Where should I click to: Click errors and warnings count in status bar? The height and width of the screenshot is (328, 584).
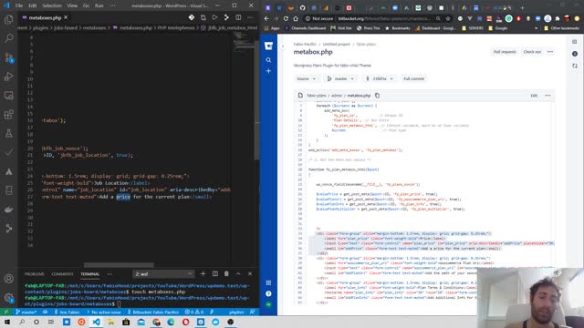(194, 312)
